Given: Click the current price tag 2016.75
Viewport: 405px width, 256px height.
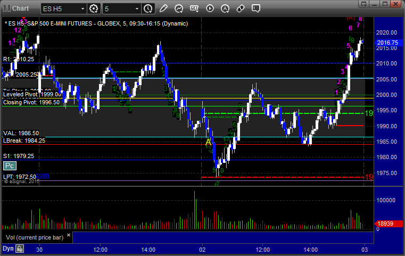Looking at the screenshot, I should pyautogui.click(x=388, y=43).
